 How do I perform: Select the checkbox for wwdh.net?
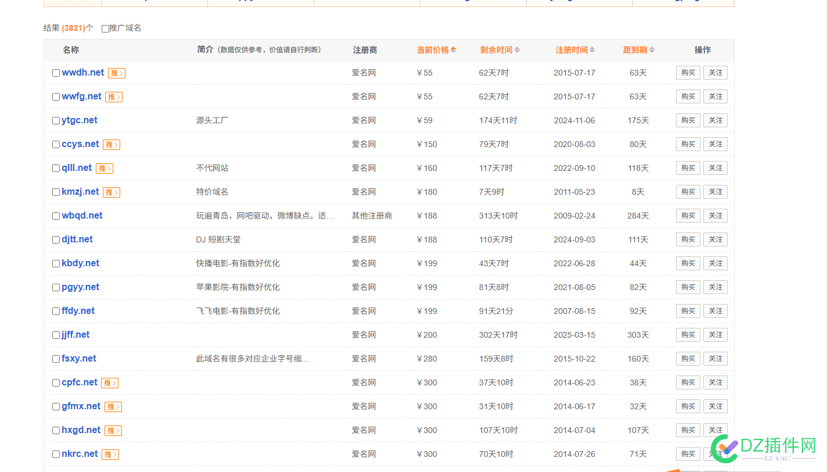(x=56, y=73)
